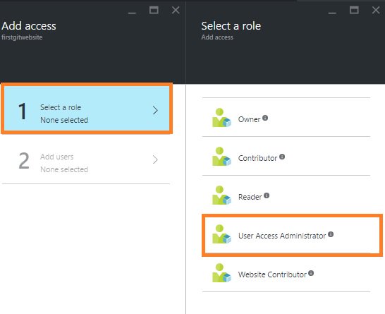Image resolution: width=385 pixels, height=314 pixels.
Task: Minimize the Add access blade
Action: pyautogui.click(x=132, y=12)
